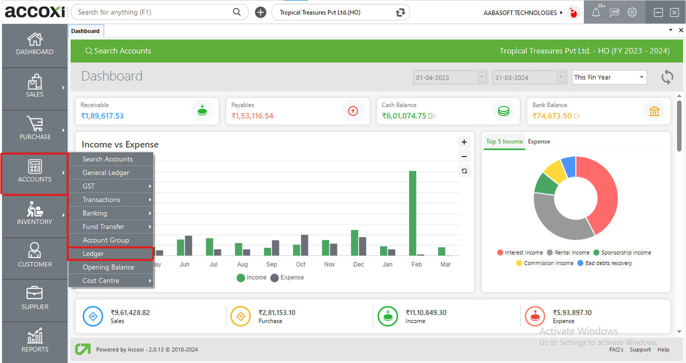Click the plus quick-create icon
This screenshot has height=363, width=686.
pyautogui.click(x=260, y=12)
